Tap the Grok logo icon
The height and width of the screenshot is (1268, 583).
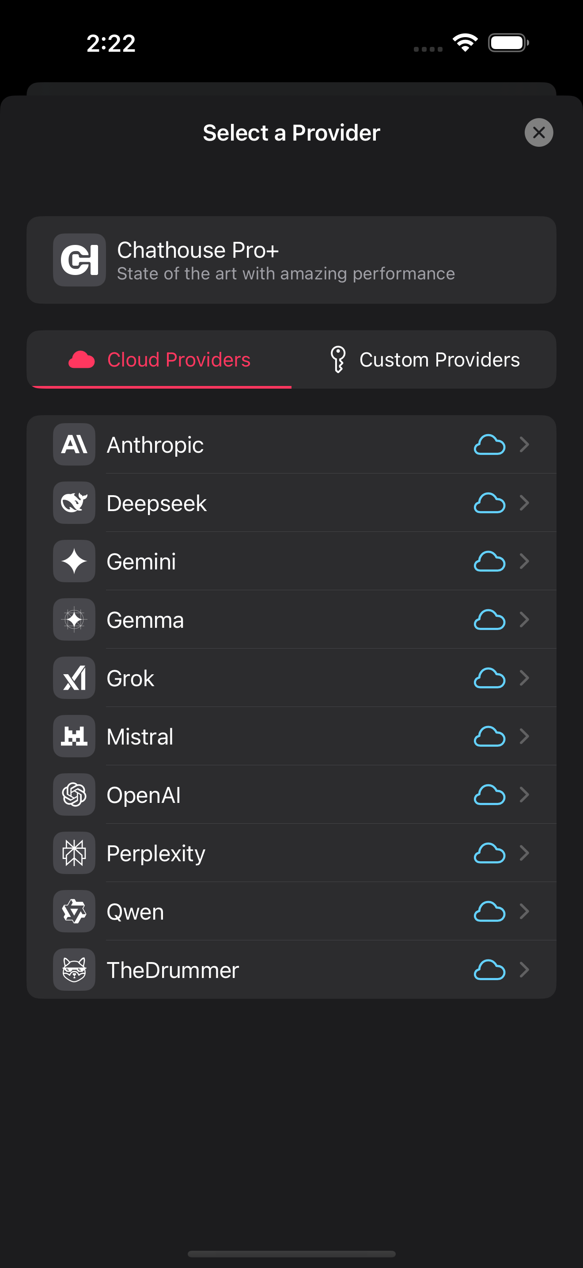(x=74, y=678)
